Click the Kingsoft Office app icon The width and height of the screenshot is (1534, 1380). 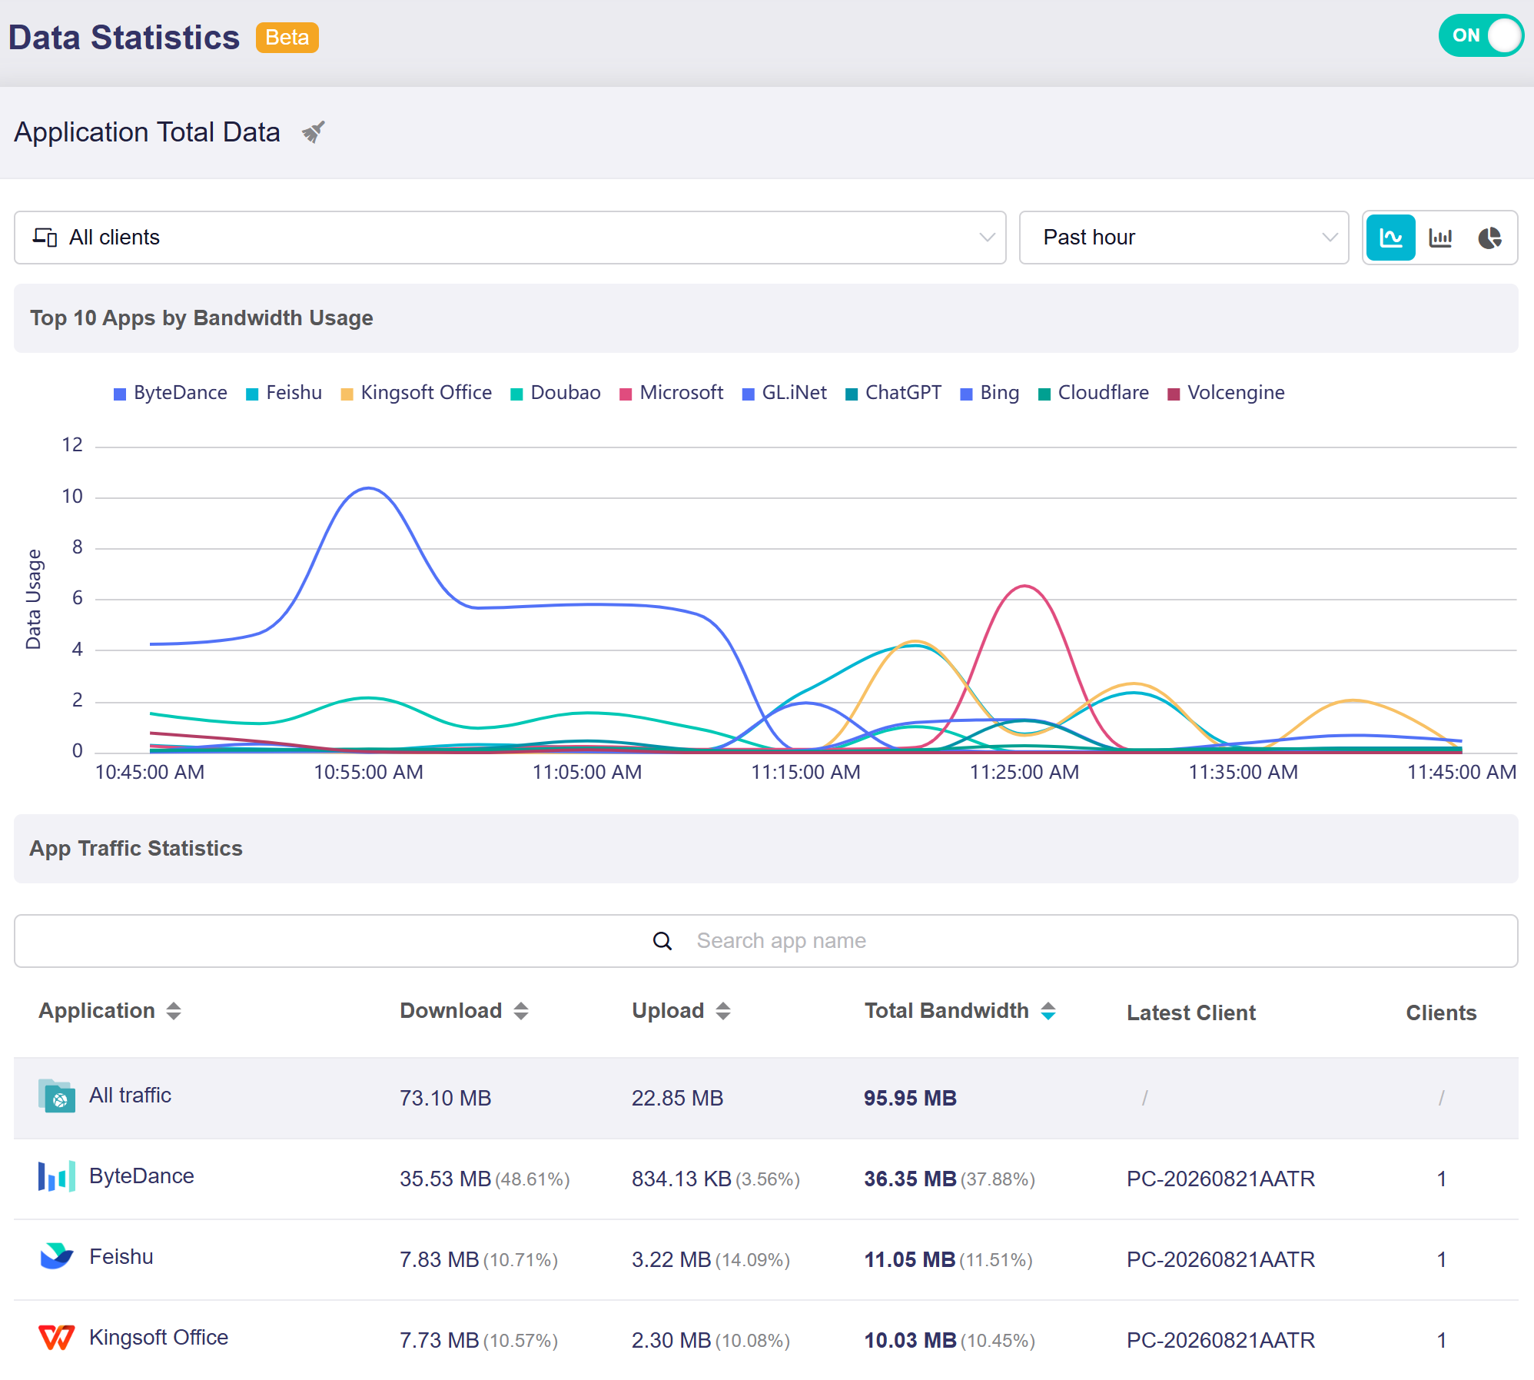coord(57,1338)
